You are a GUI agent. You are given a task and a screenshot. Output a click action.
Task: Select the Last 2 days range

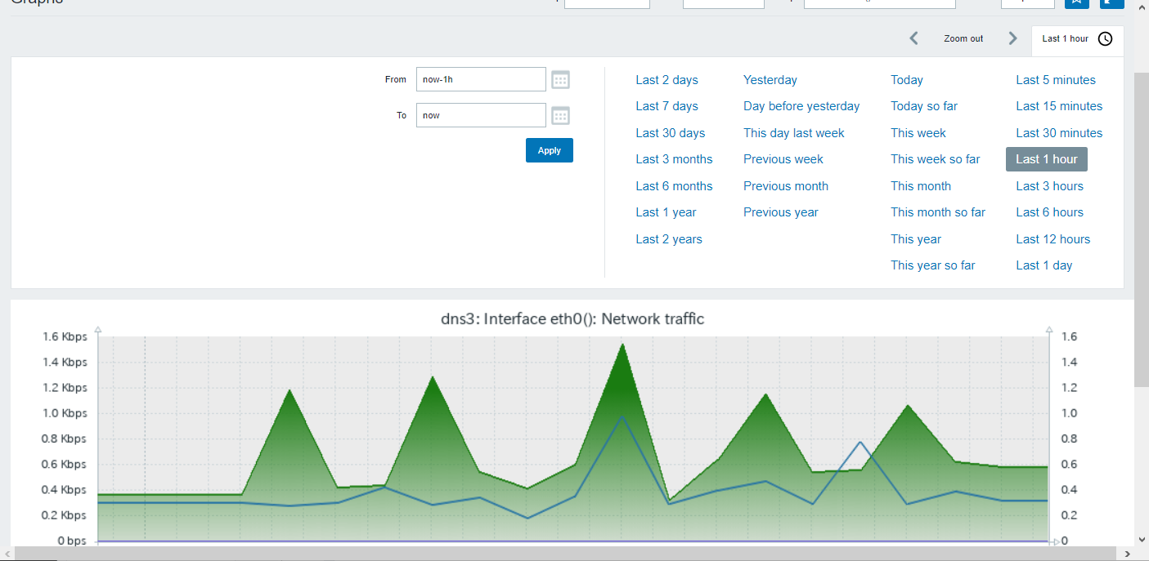click(667, 80)
